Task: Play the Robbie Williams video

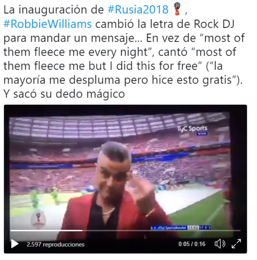Action: tap(14, 244)
